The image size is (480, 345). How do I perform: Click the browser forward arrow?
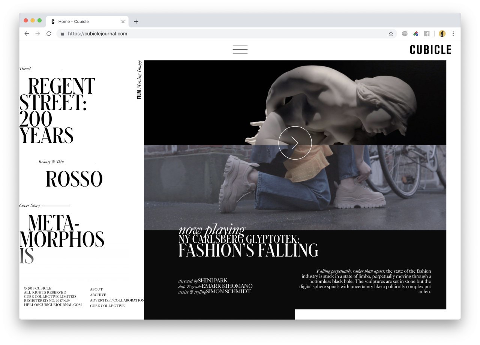point(37,34)
